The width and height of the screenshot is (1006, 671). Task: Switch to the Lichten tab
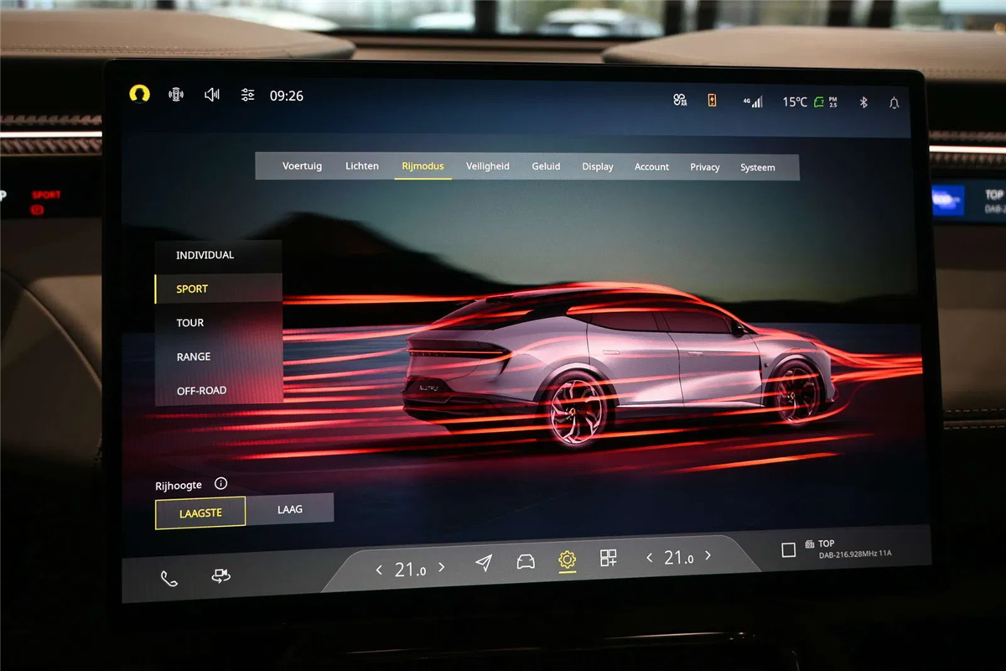click(362, 166)
